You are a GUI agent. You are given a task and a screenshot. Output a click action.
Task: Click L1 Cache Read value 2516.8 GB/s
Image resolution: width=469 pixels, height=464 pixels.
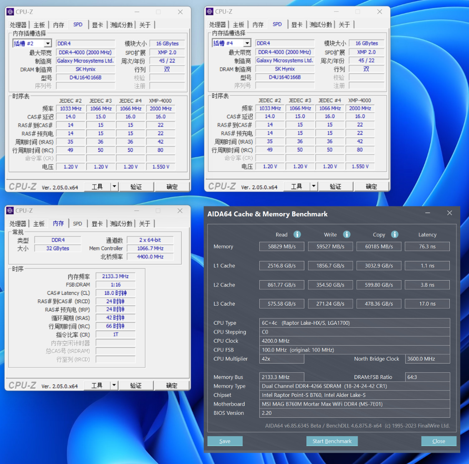pyautogui.click(x=282, y=266)
